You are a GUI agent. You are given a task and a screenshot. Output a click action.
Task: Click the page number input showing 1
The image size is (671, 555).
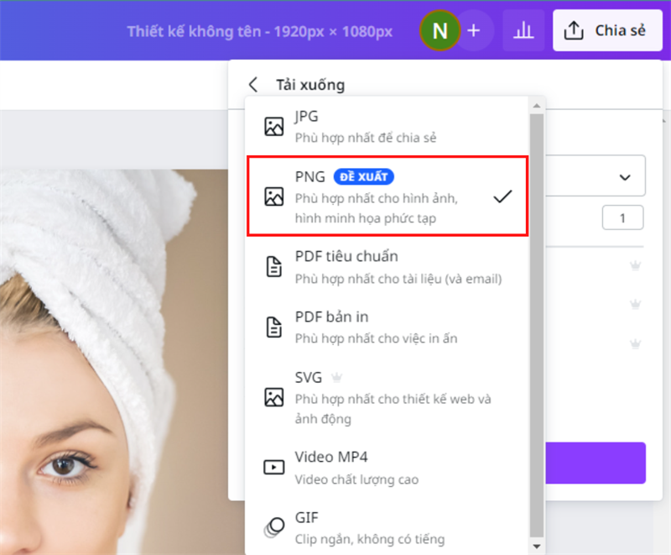[x=622, y=217]
